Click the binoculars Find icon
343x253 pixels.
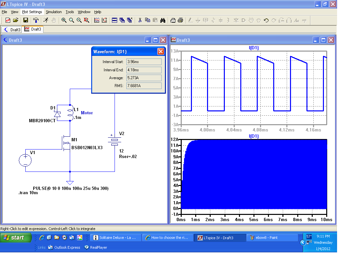click(x=163, y=20)
